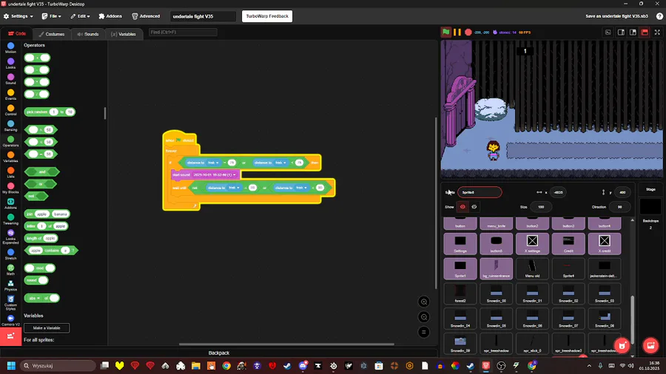Click the sprite name field
The height and width of the screenshot is (374, 666).
(480, 192)
